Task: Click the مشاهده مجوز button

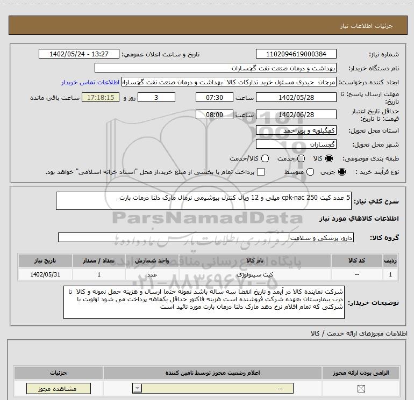Action: tap(59, 388)
